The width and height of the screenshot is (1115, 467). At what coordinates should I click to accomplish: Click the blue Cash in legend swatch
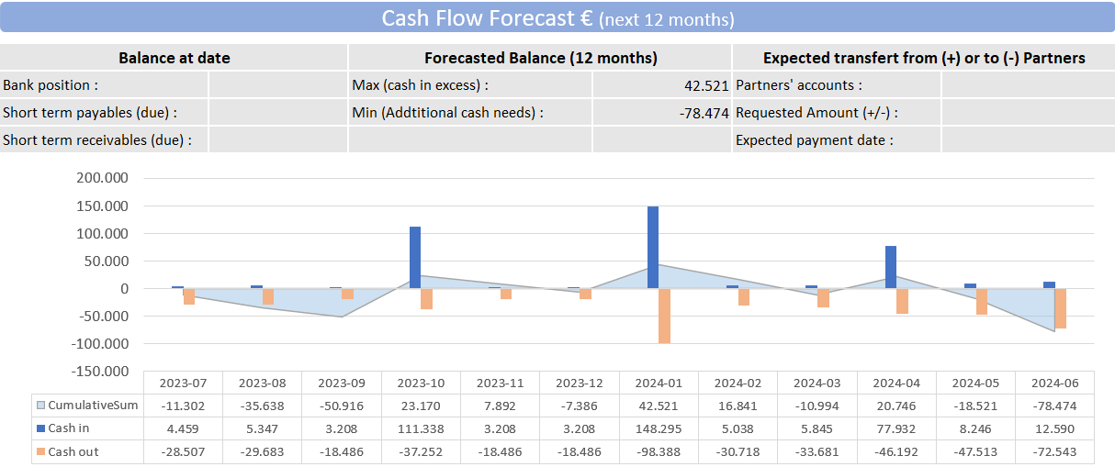pyautogui.click(x=40, y=428)
